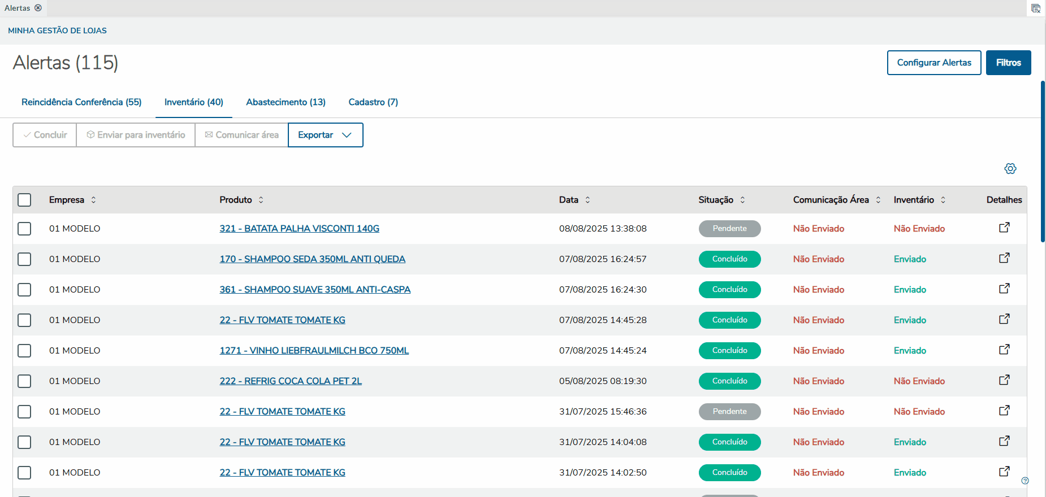Open details for the 31/07/2025 14:04:08 row
1046x497 pixels.
coord(1004,441)
